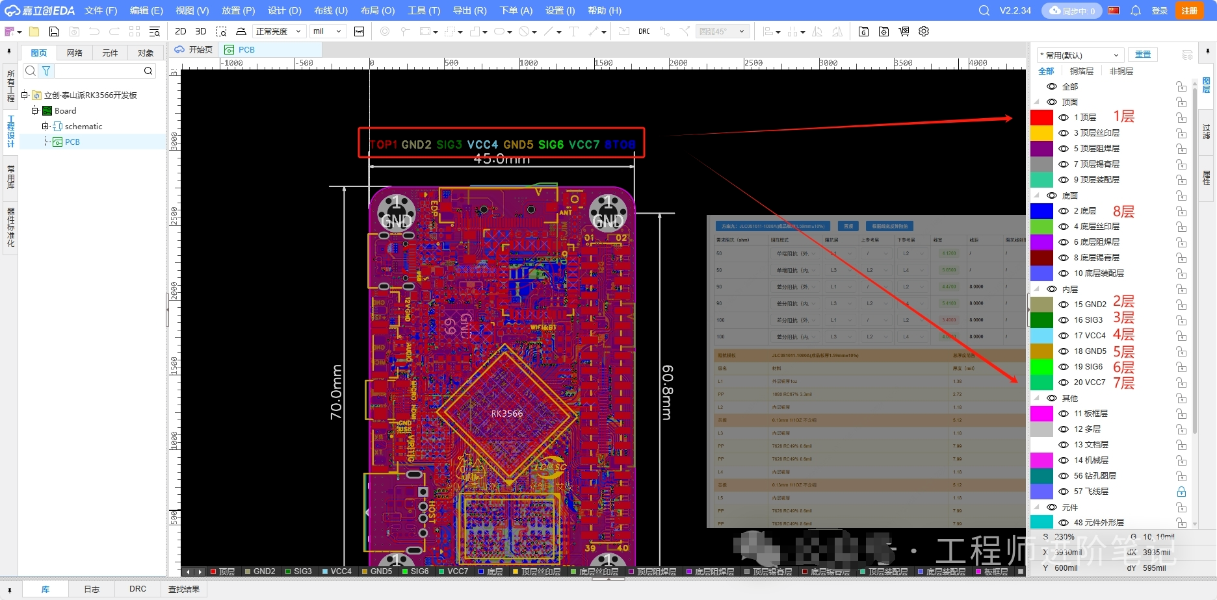1217x600 pixels.
Task: Open the search icon in the title bar
Action: click(984, 10)
